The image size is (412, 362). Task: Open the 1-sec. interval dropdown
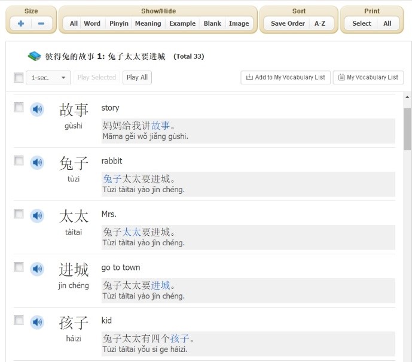point(48,78)
